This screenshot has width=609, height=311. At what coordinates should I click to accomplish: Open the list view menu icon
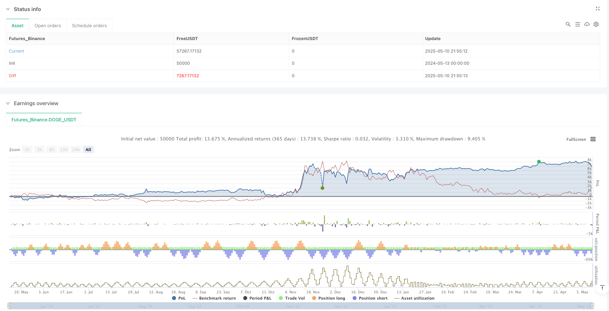[x=577, y=24]
